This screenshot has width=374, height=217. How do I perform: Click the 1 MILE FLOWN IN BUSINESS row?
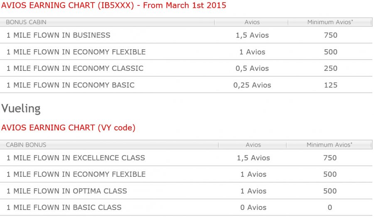pyautogui.click(x=58, y=35)
